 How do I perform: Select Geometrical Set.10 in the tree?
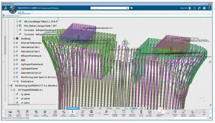pyautogui.click(x=31, y=73)
